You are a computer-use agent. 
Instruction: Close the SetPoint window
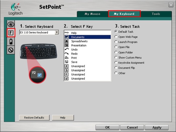(x=171, y=5)
